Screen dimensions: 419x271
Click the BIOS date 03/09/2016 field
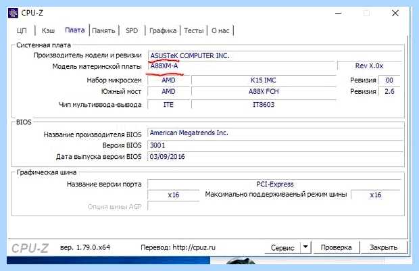point(275,157)
